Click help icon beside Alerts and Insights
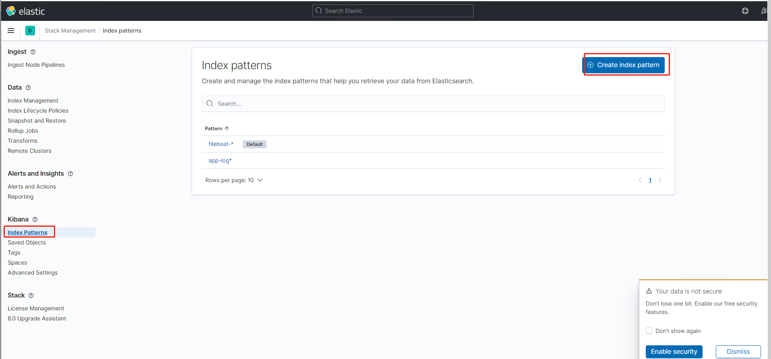The image size is (771, 359). [70, 174]
